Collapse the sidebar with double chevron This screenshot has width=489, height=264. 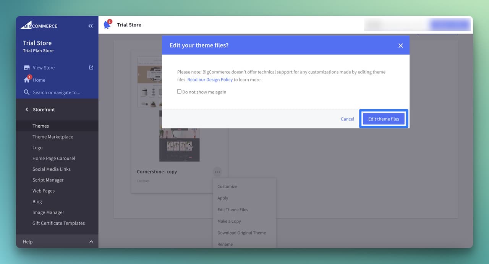[x=91, y=26]
